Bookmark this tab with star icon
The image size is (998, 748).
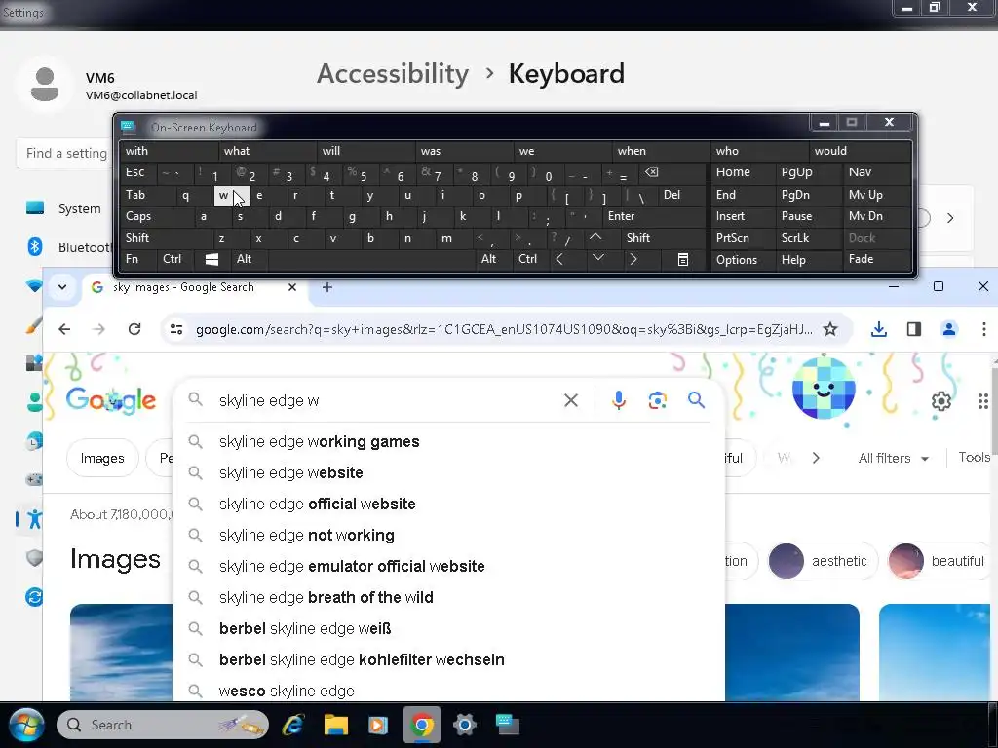[830, 329]
